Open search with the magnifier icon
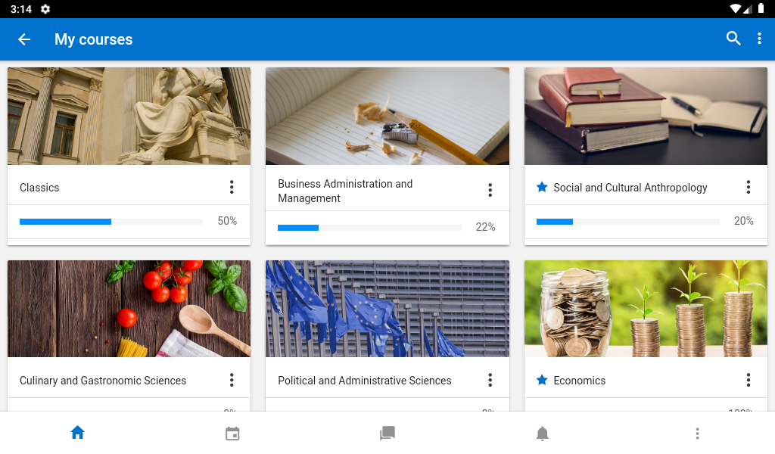The height and width of the screenshot is (454, 775). point(733,39)
